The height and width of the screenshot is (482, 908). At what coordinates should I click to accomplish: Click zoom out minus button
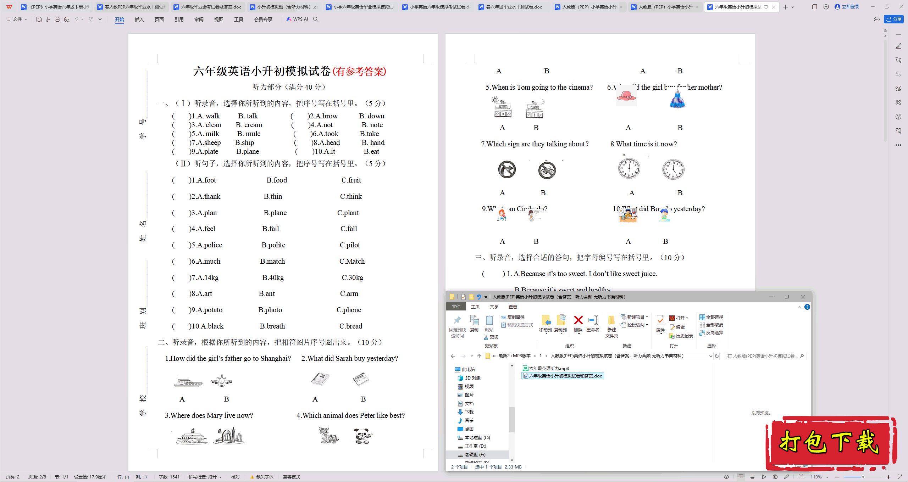click(x=837, y=477)
